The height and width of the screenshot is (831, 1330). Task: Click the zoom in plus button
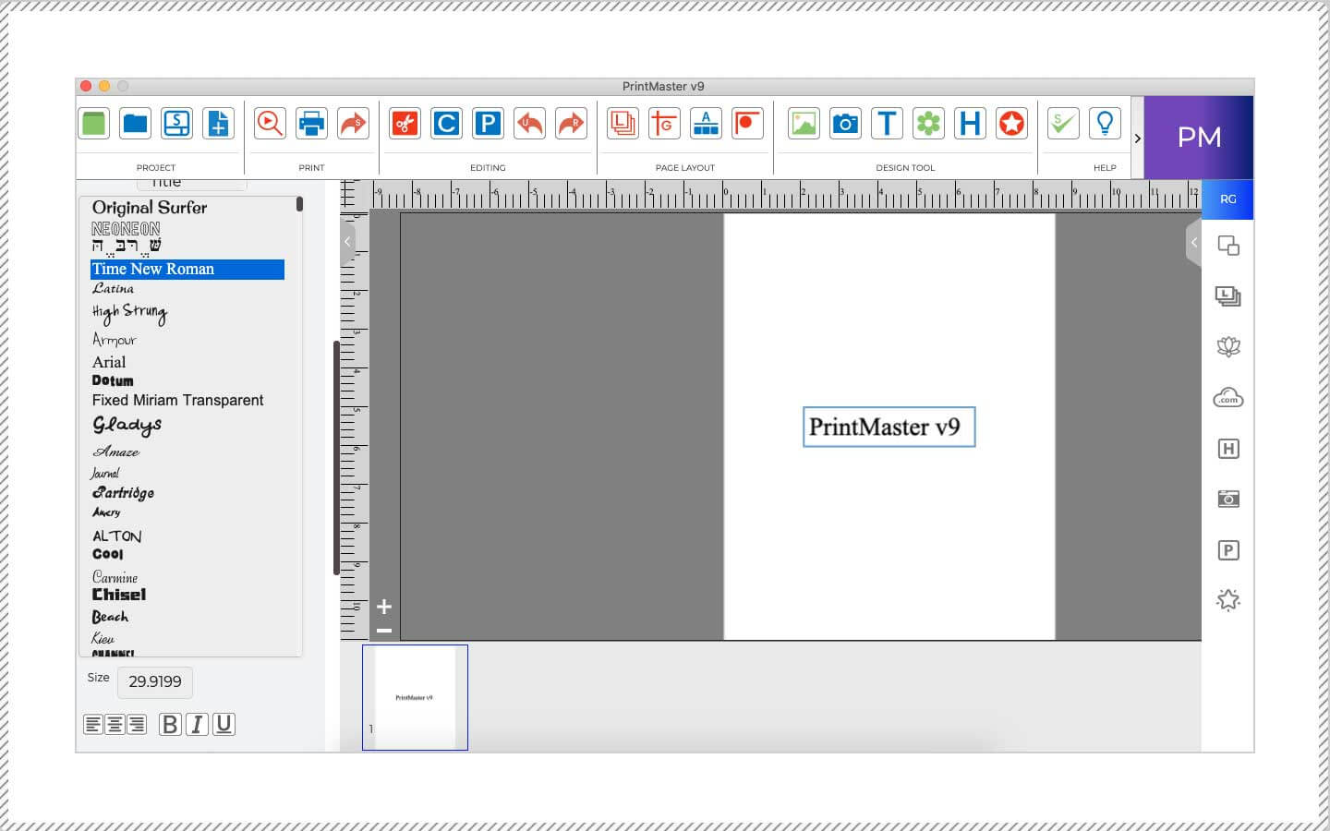click(384, 607)
